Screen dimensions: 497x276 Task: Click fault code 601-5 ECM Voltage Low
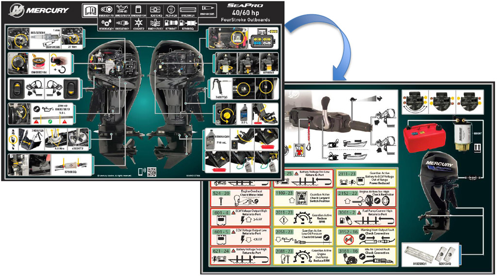coord(241,236)
